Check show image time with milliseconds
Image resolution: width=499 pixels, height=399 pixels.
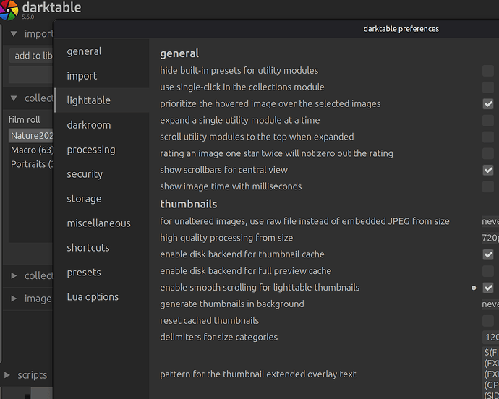[488, 186]
